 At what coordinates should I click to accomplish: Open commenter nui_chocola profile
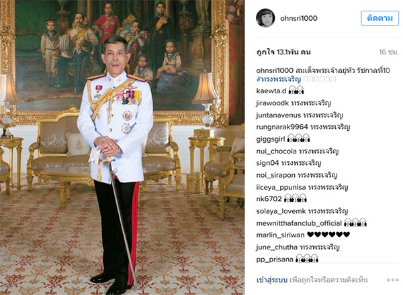pyautogui.click(x=276, y=152)
